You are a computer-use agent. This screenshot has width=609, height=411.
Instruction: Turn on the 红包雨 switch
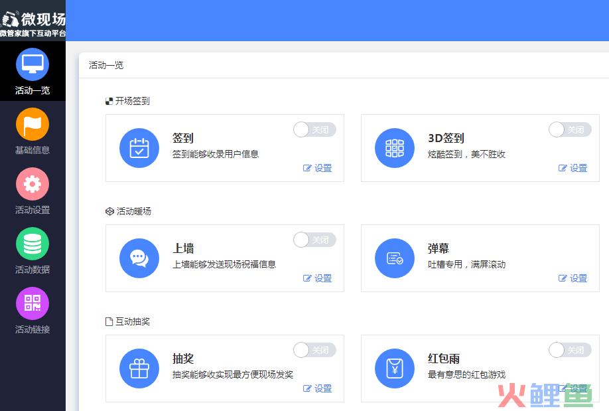[x=570, y=350]
